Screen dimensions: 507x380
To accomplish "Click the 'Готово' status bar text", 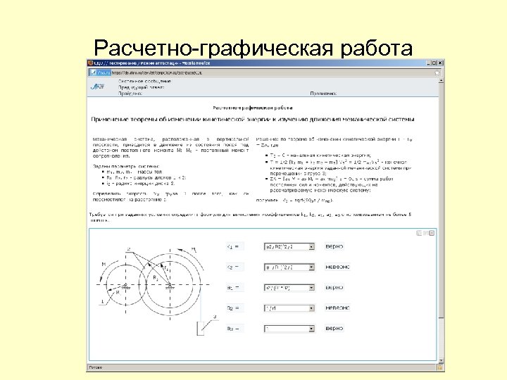I will (x=95, y=367).
